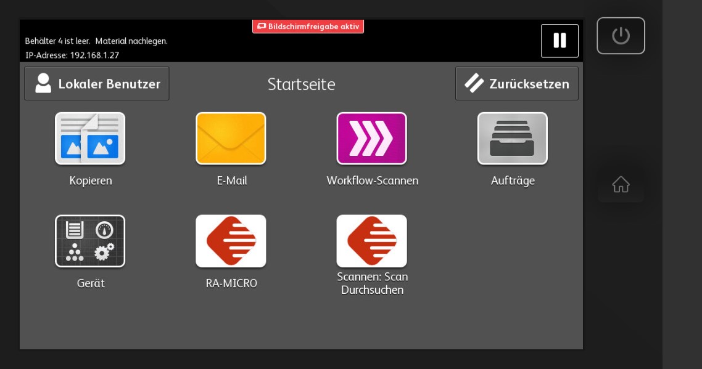Launch the RA-MICRO app

(231, 241)
